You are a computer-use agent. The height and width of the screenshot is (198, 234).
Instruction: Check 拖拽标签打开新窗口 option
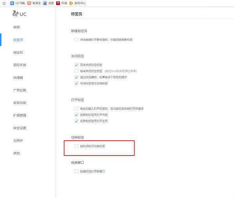point(76,171)
